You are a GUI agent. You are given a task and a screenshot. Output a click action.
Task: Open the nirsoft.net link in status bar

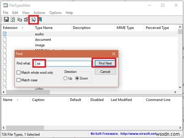[x=138, y=134]
